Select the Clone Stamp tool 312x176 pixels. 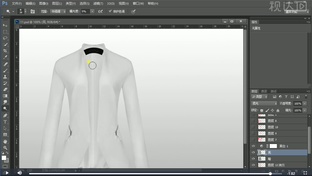point(5,77)
